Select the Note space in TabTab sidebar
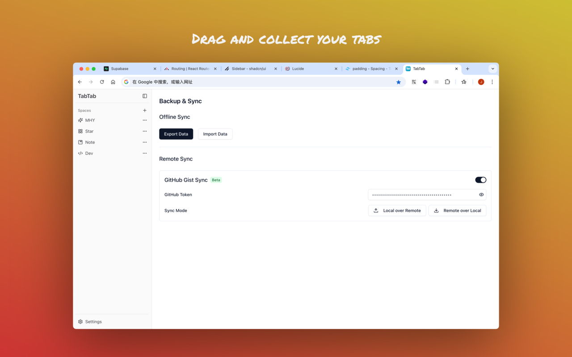572x357 pixels. tap(90, 142)
